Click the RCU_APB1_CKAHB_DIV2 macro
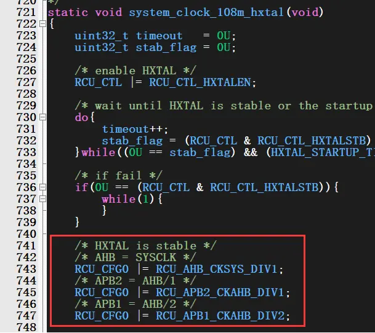 tap(223, 316)
